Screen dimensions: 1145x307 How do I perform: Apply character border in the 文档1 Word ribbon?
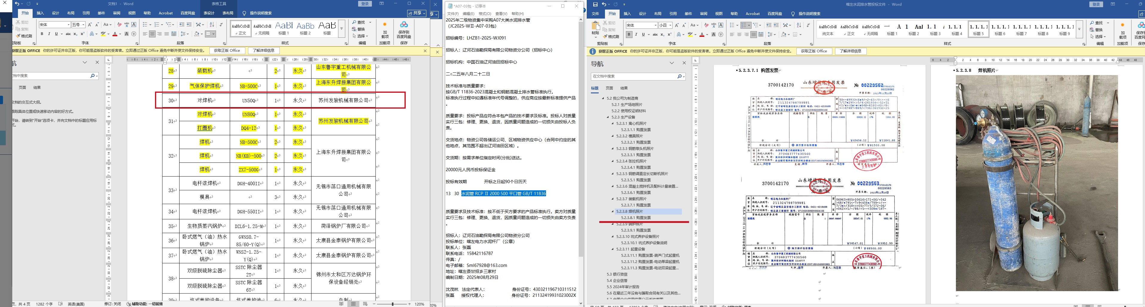point(134,25)
